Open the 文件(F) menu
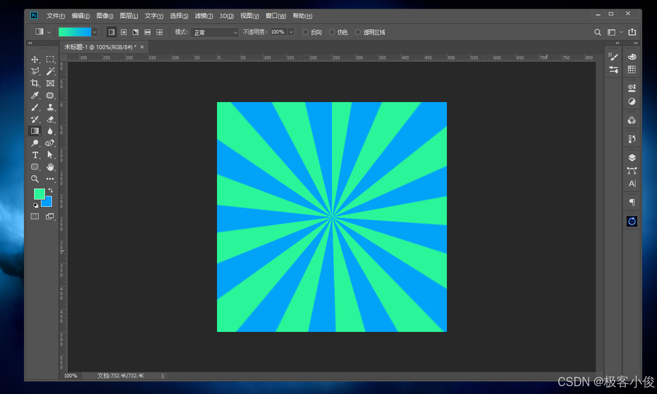The width and height of the screenshot is (657, 394). (56, 16)
